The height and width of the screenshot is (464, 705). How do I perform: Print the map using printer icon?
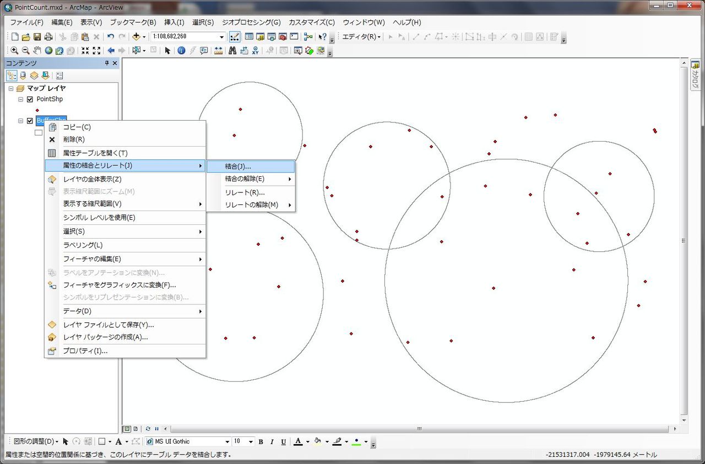48,37
